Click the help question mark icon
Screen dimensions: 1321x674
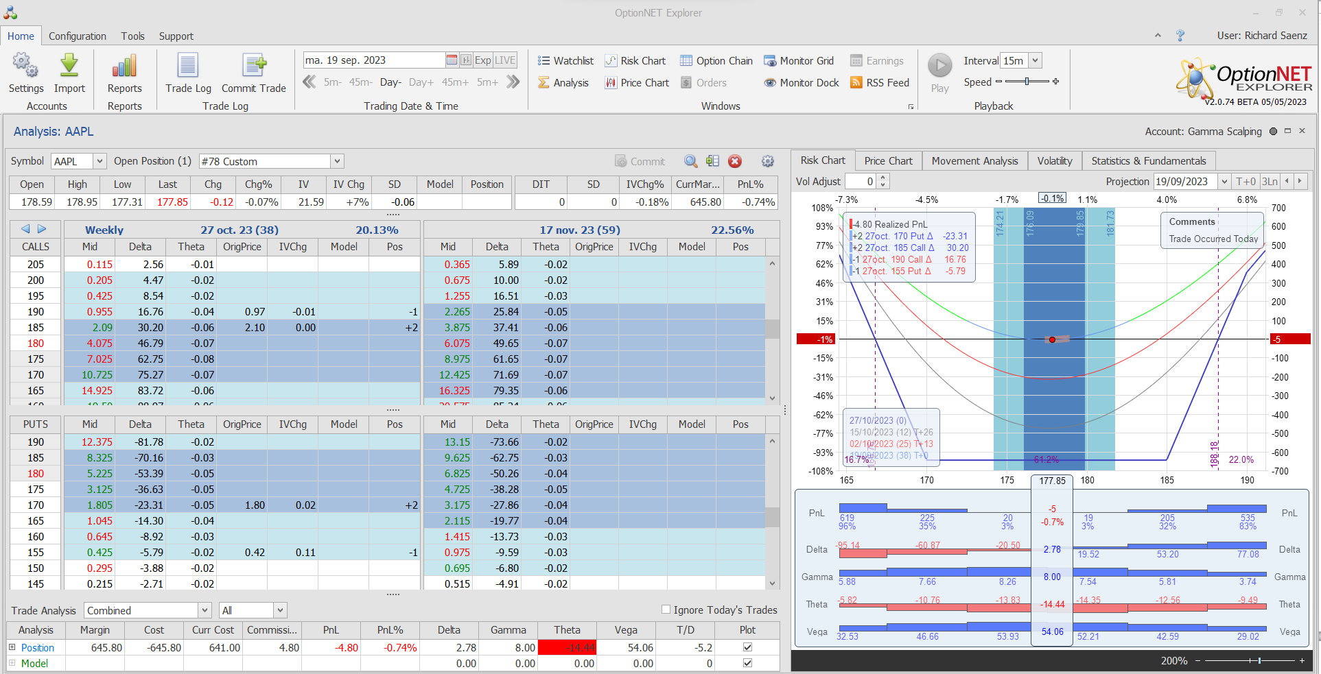click(x=1180, y=36)
